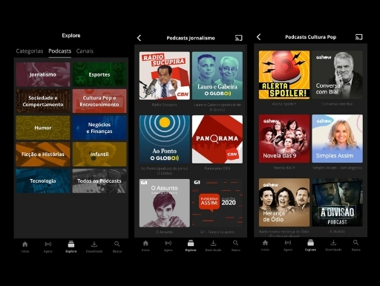Tap the Agora live icon in the Explore screen
380x286 pixels.
tap(48, 244)
